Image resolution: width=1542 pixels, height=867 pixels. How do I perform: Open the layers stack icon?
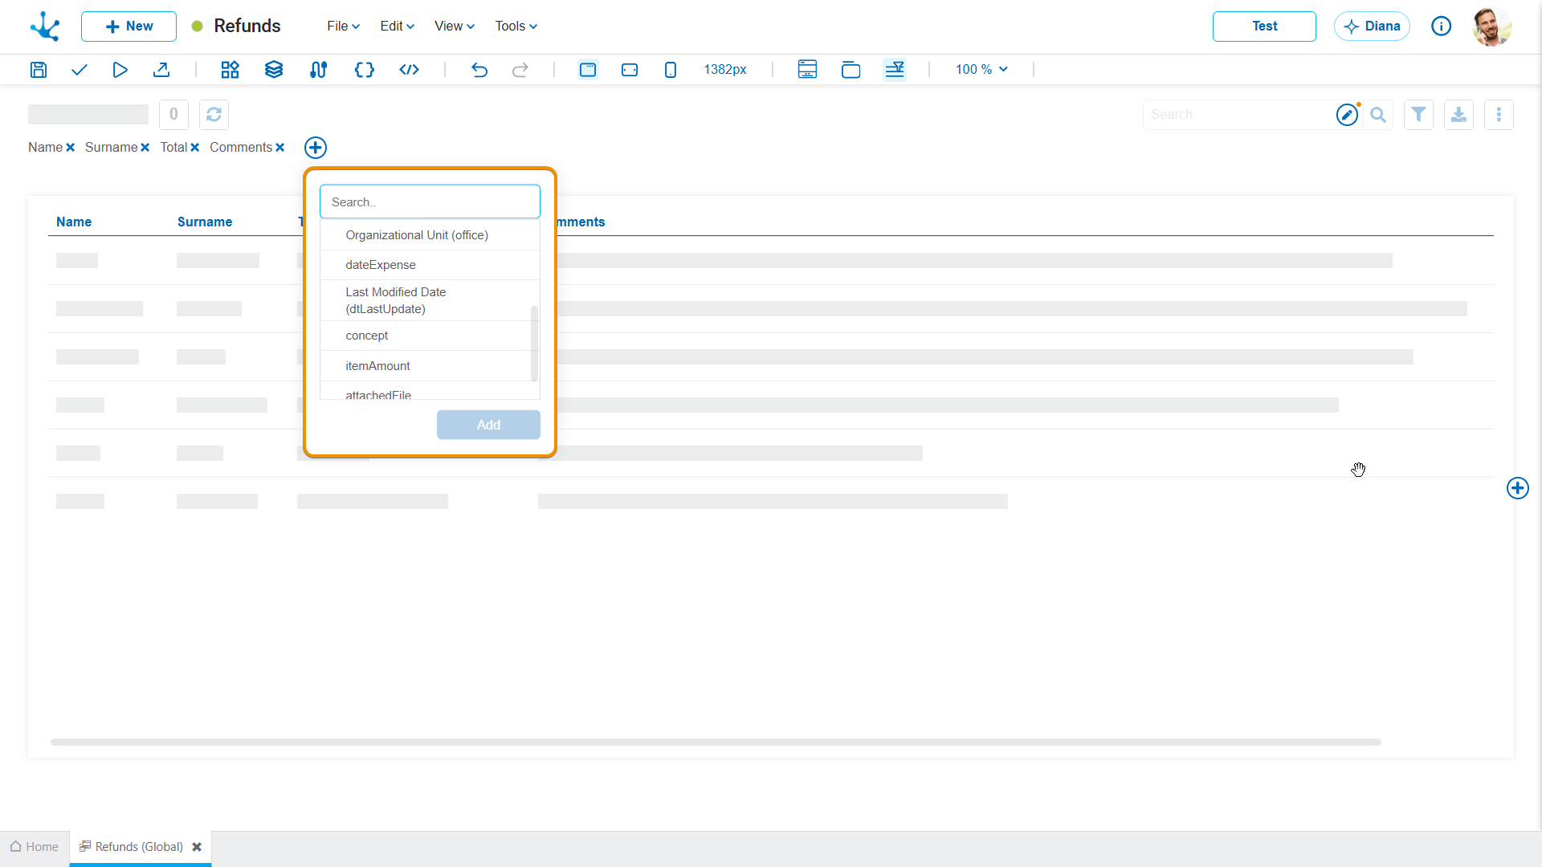coord(274,70)
